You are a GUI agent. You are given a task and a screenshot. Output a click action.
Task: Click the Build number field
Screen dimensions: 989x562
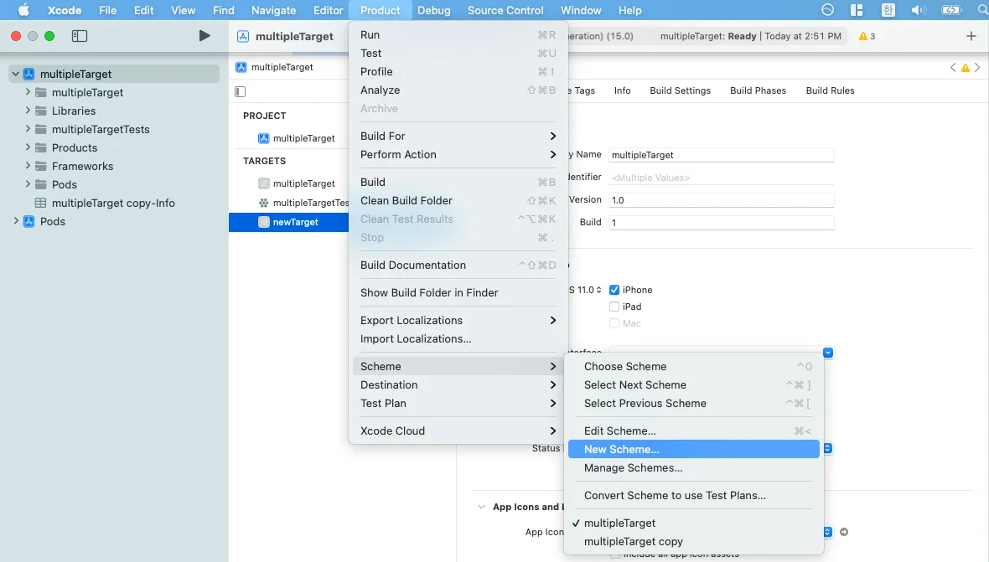click(722, 223)
